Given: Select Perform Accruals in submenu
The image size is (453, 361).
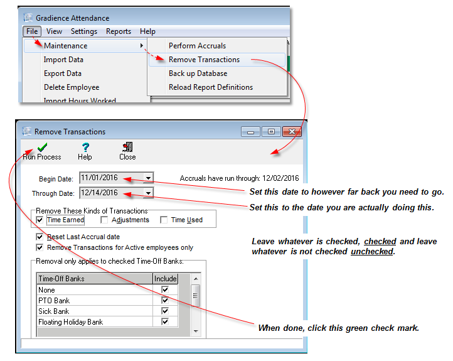Looking at the screenshot, I should [197, 46].
